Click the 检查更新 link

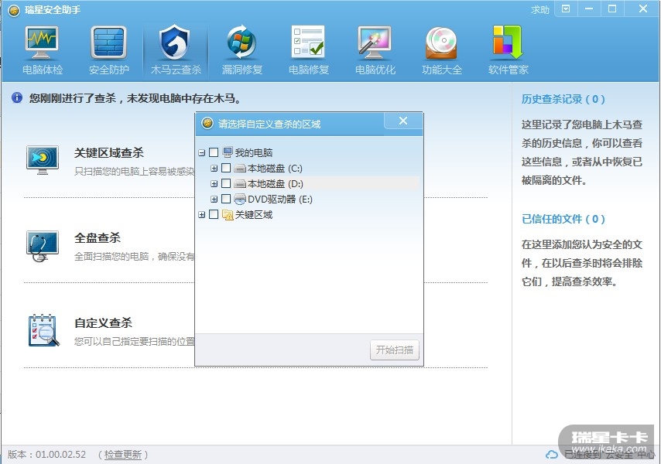[123, 454]
